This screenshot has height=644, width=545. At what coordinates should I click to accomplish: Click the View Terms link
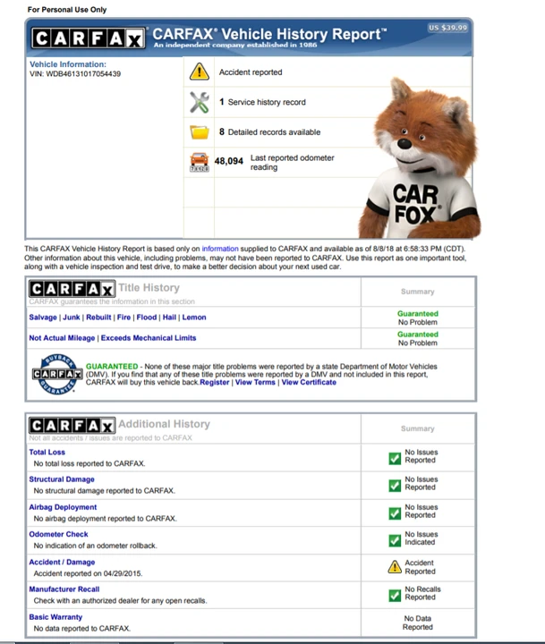(x=255, y=382)
